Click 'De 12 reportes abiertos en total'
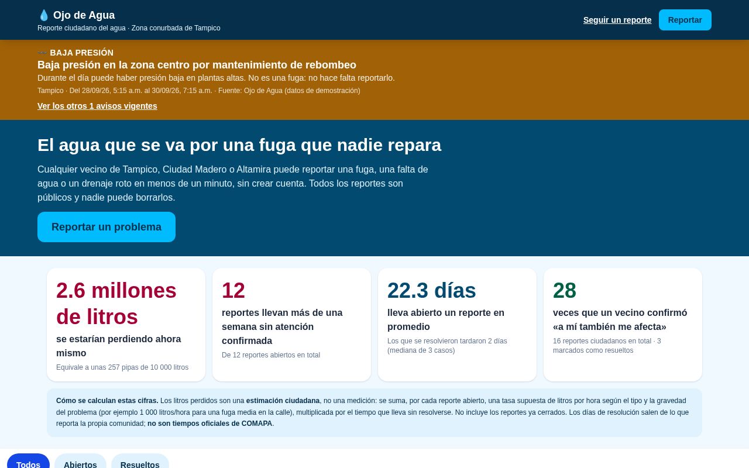749x468 pixels. pos(271,355)
